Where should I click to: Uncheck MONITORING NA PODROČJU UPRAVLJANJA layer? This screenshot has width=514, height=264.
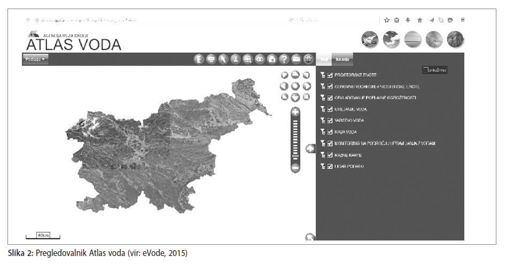330,143
